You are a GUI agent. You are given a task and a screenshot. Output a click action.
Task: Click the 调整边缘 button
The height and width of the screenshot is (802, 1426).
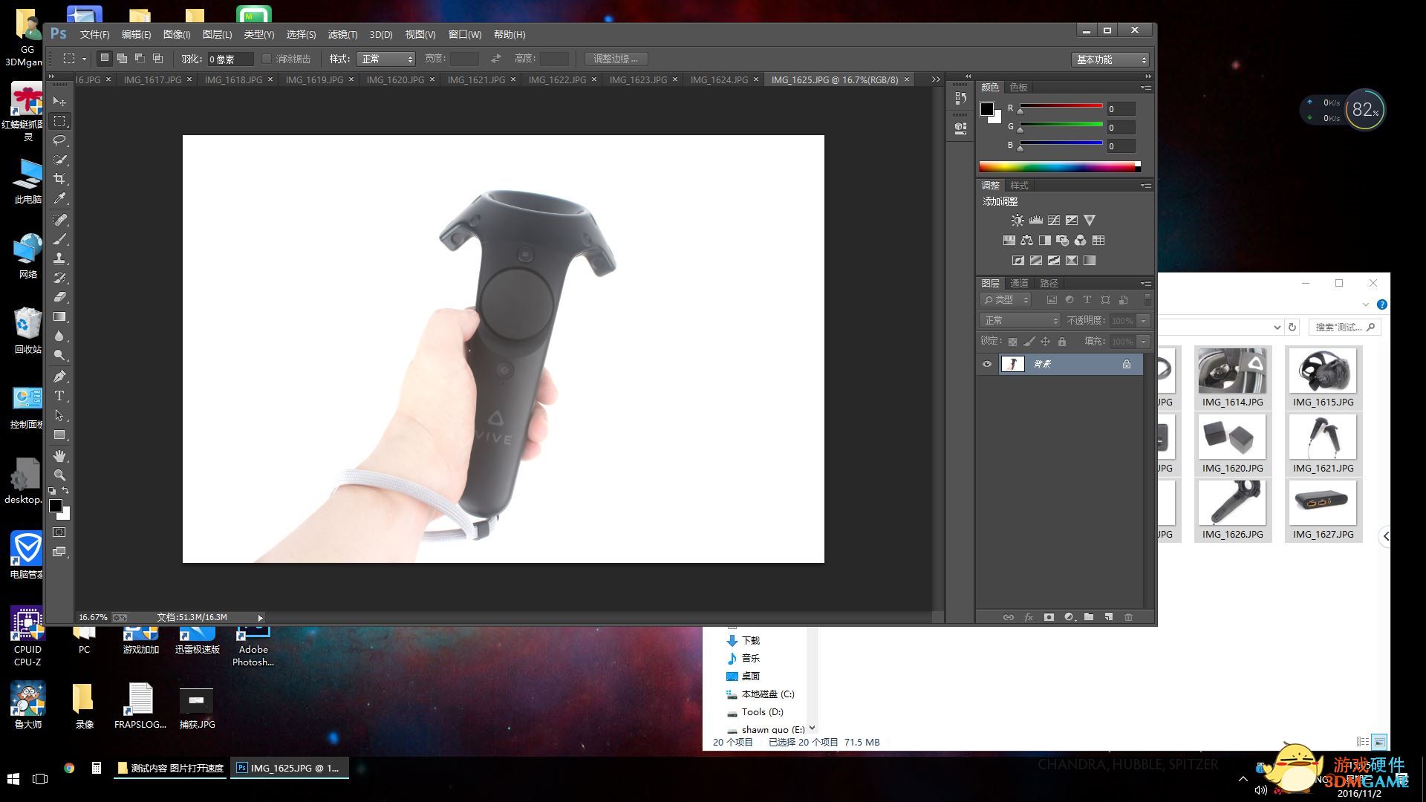coord(615,59)
